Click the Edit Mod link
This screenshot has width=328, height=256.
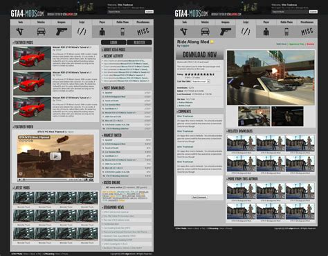(x=281, y=44)
